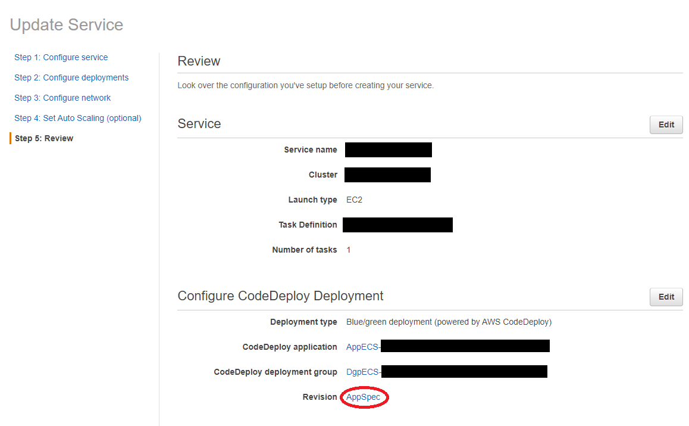
Task: Click the Revision label
Action: point(320,397)
